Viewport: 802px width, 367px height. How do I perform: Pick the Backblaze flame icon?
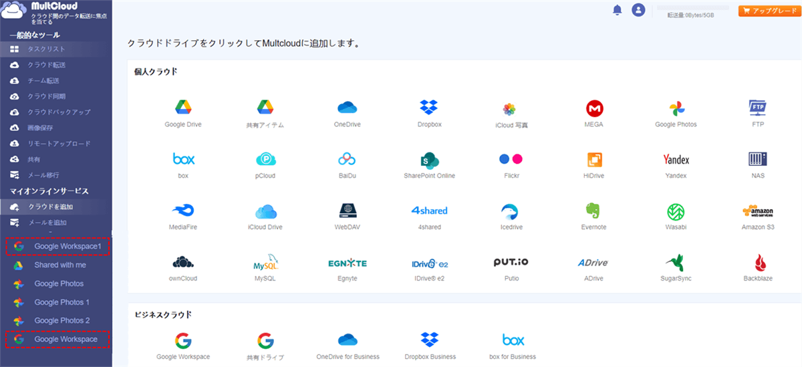click(759, 263)
